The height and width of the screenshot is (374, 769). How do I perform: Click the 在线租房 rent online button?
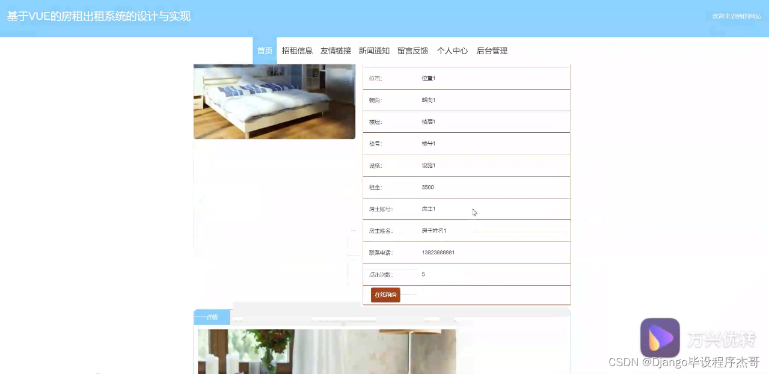click(385, 295)
